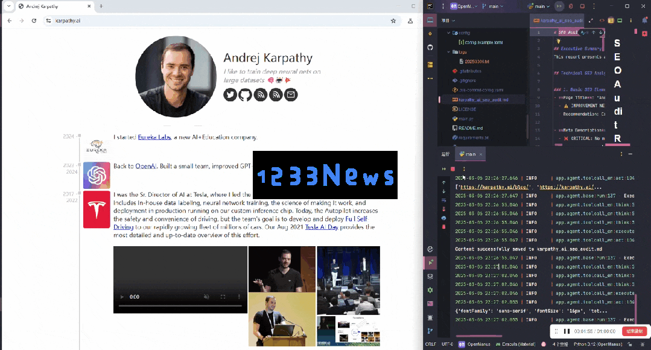Image resolution: width=651 pixels, height=350 pixels.
Task: Follow the Tesla AI Day link
Action: (322, 227)
